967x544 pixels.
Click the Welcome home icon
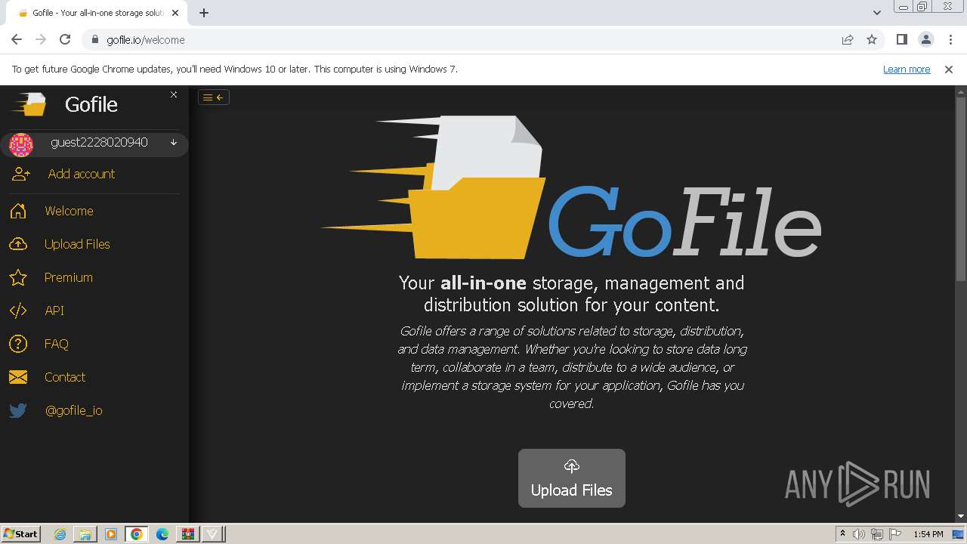[18, 211]
